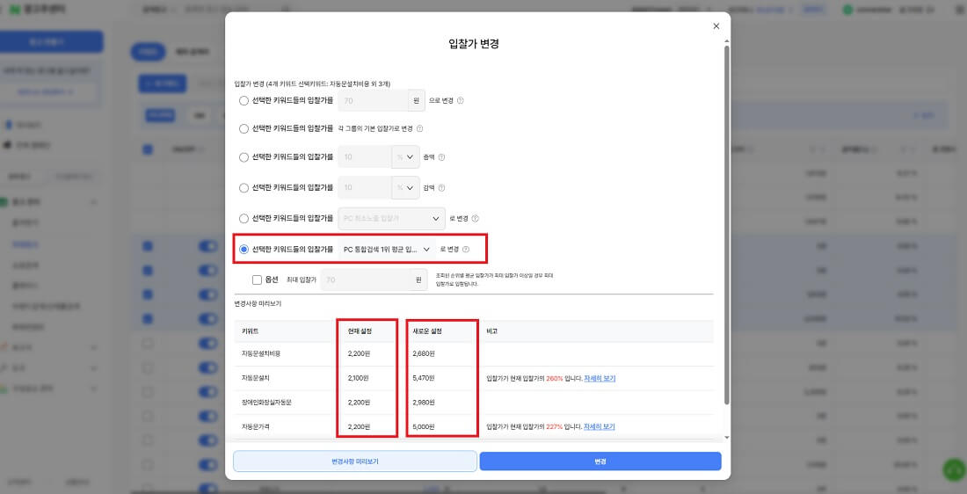This screenshot has width=967, height=494.
Task: Close the 입찰가 변경 dialog with the X
Action: (716, 25)
